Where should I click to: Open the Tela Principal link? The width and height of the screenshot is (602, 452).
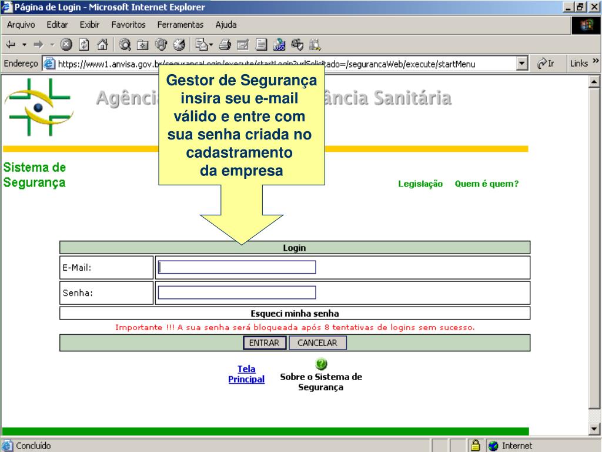coord(246,374)
